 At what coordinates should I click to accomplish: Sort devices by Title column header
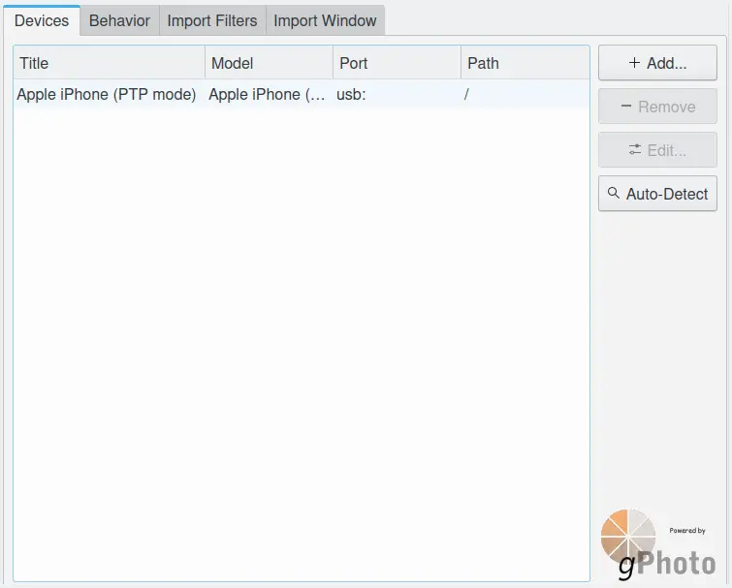(109, 63)
